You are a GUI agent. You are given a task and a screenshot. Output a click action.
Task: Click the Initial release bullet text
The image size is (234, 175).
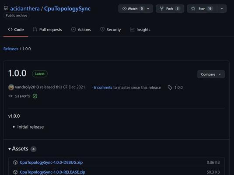(31, 127)
